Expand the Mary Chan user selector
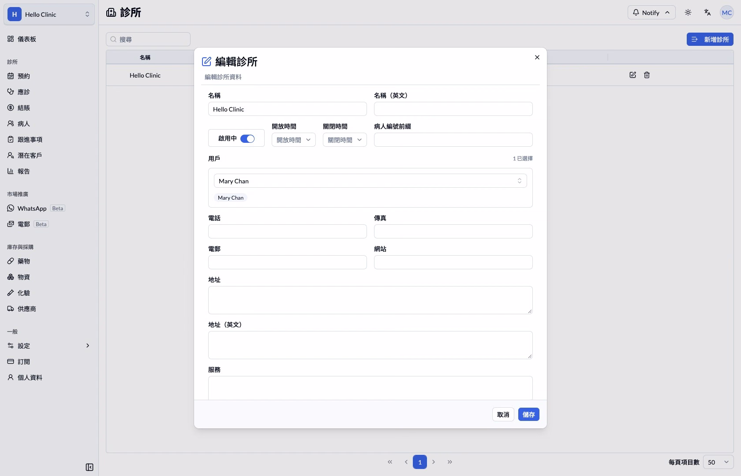 (370, 181)
